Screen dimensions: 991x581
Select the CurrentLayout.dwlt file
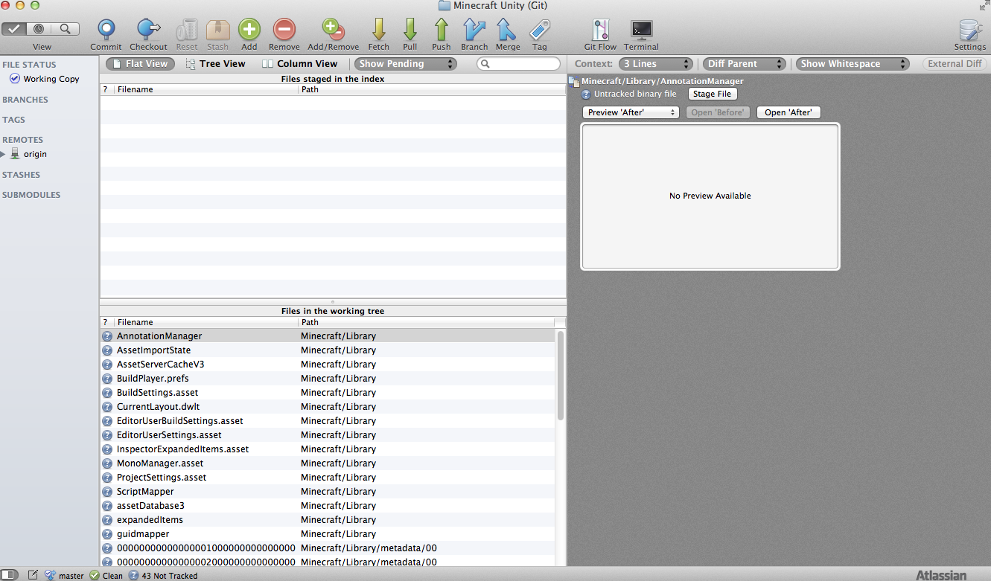coord(328,407)
